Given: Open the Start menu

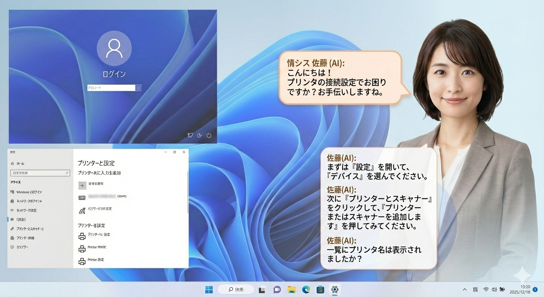Looking at the screenshot, I should (x=209, y=289).
